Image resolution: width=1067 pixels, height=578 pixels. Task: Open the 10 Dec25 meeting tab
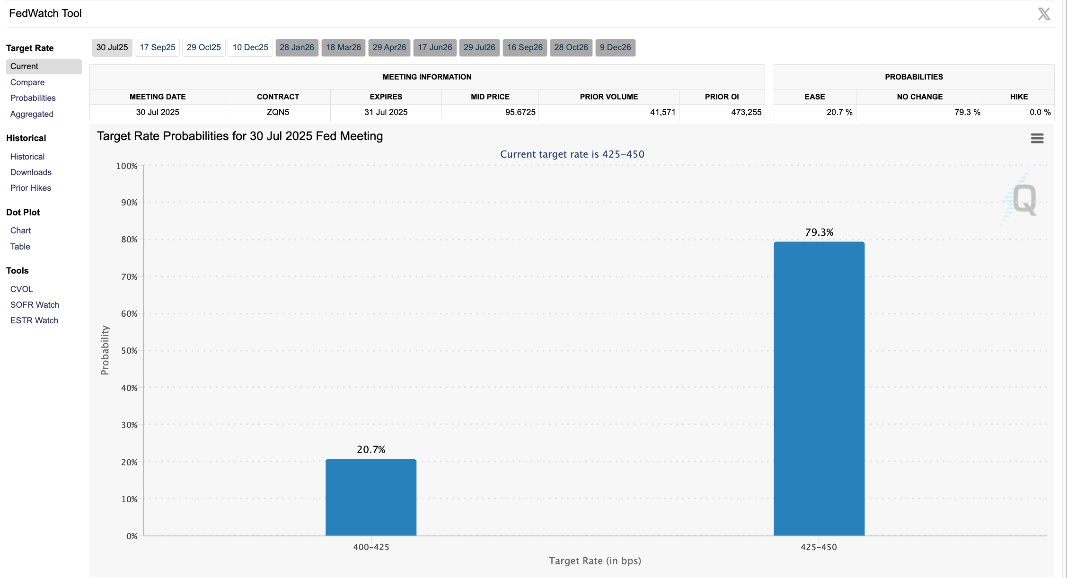point(250,47)
